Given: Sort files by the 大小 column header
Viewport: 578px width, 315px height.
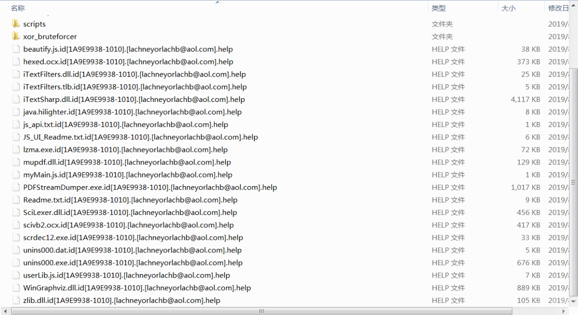Looking at the screenshot, I should [508, 8].
